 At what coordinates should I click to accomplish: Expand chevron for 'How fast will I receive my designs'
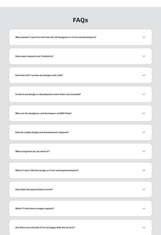tap(144, 75)
